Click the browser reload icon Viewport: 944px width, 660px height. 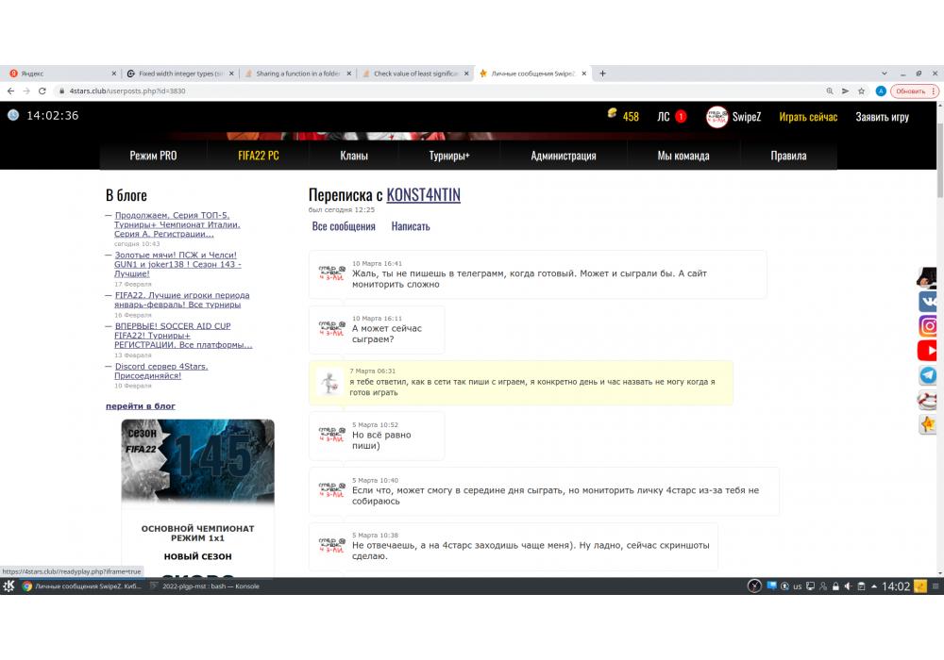click(42, 91)
